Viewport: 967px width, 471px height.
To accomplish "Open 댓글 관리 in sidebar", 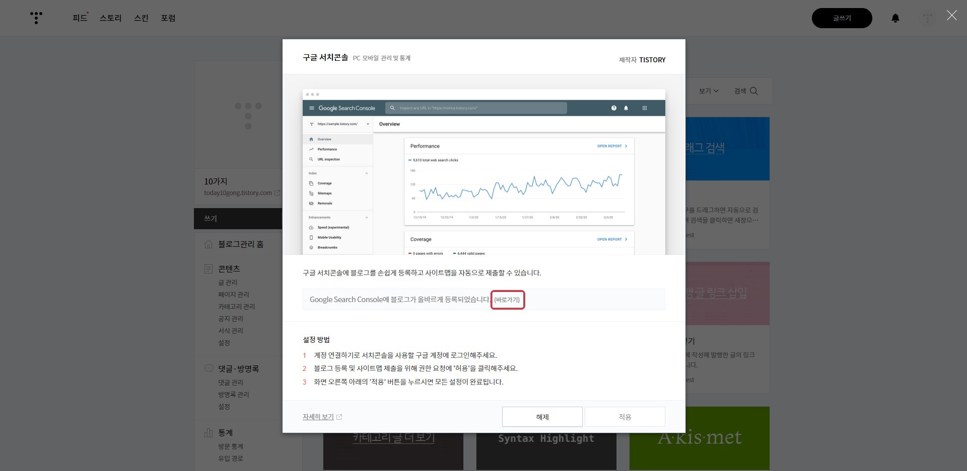I will [x=230, y=383].
